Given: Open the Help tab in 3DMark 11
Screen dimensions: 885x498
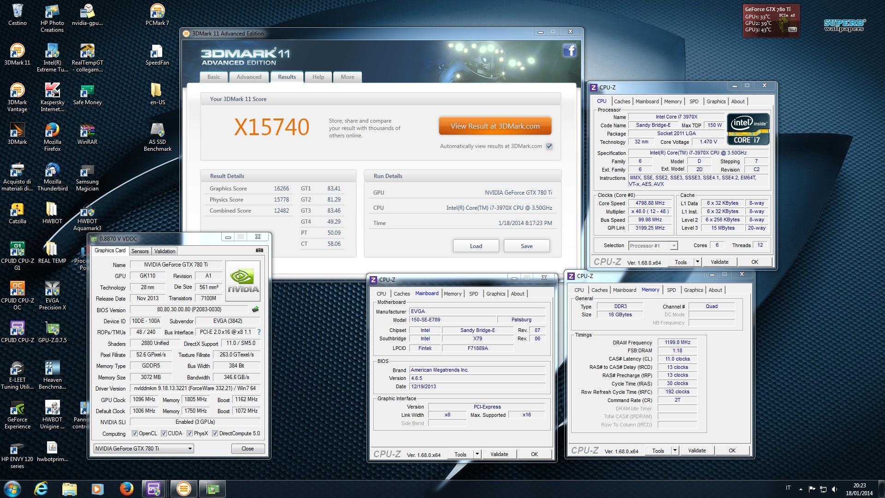Looking at the screenshot, I should pos(318,77).
